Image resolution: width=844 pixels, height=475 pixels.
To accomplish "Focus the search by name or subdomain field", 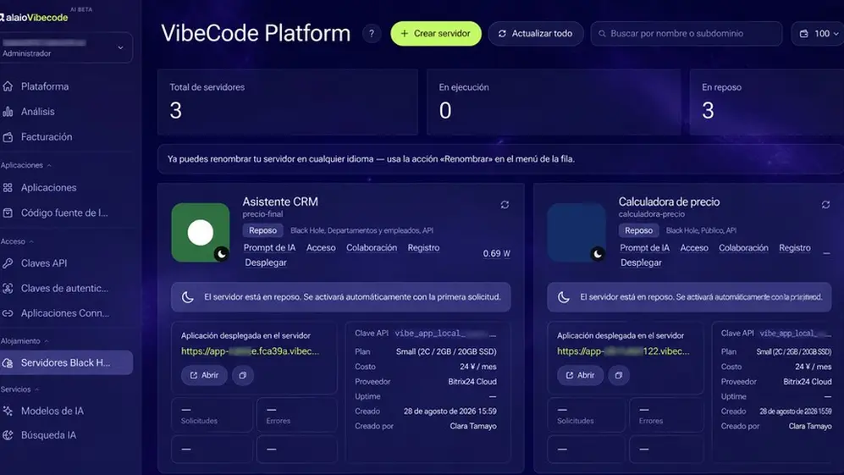I will click(687, 33).
